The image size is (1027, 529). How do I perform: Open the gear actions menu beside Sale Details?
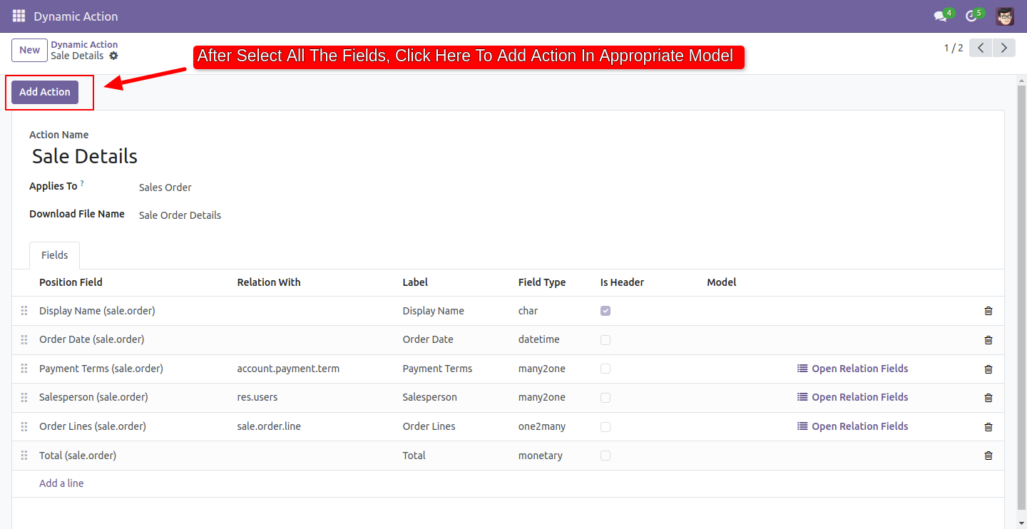pos(113,56)
